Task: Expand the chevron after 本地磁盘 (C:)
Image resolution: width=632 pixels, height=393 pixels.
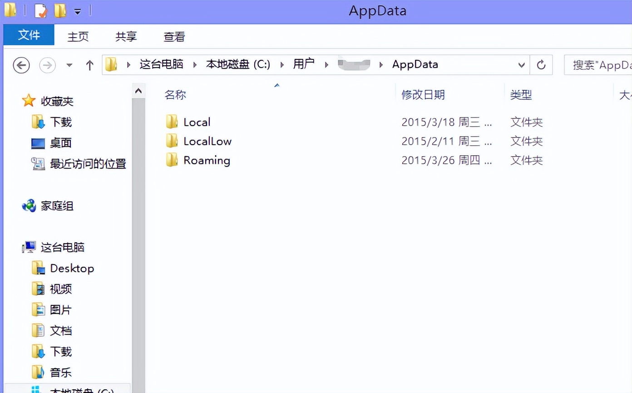Action: tap(282, 65)
